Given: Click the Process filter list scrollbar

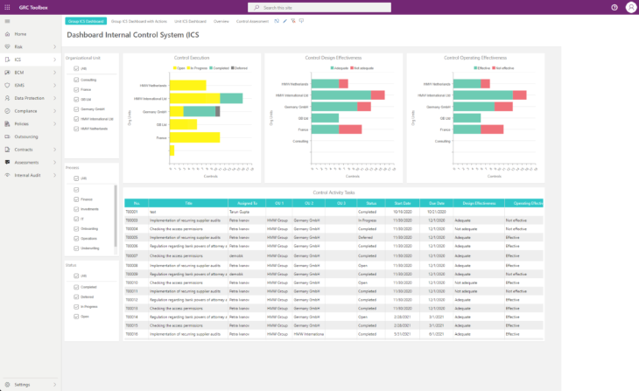Looking at the screenshot, I should coord(116,216).
